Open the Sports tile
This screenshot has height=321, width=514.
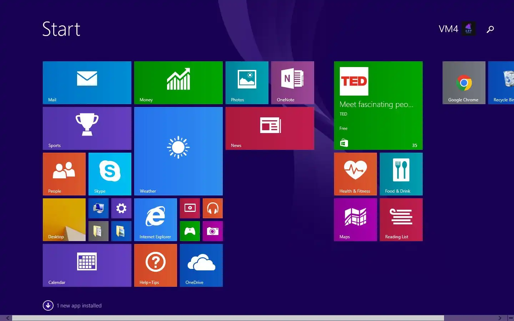coord(87,128)
